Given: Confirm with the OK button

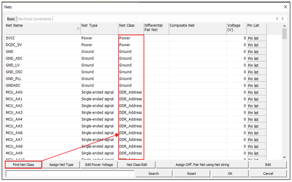Looking at the screenshot, I should click(x=230, y=173).
